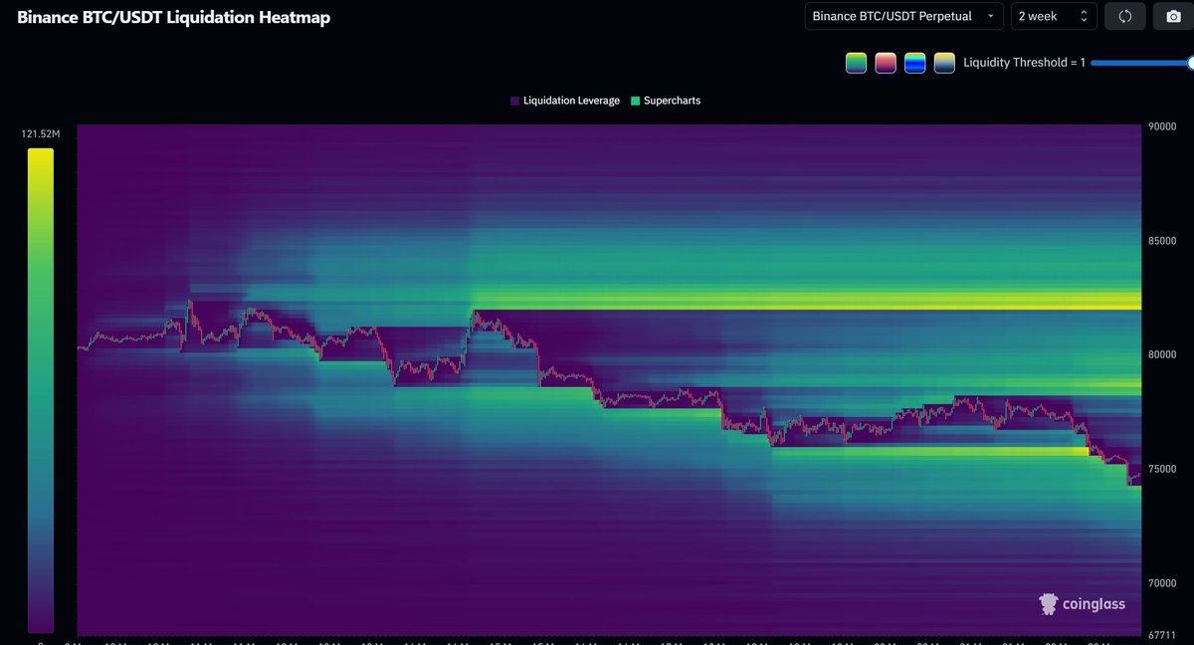
Task: Open the 2 week timeframe selector
Action: [1054, 16]
